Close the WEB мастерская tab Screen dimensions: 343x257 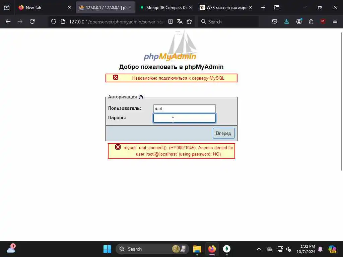[x=251, y=7]
